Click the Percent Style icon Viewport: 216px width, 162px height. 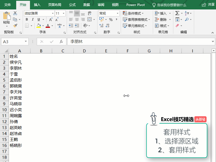coord(111,19)
